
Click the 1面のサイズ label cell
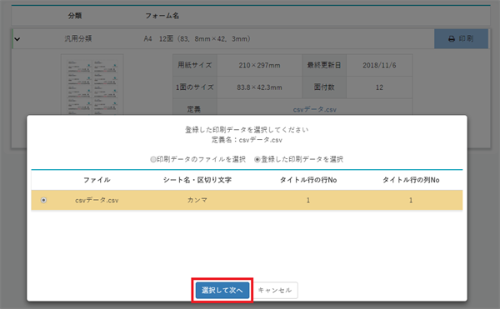(195, 87)
